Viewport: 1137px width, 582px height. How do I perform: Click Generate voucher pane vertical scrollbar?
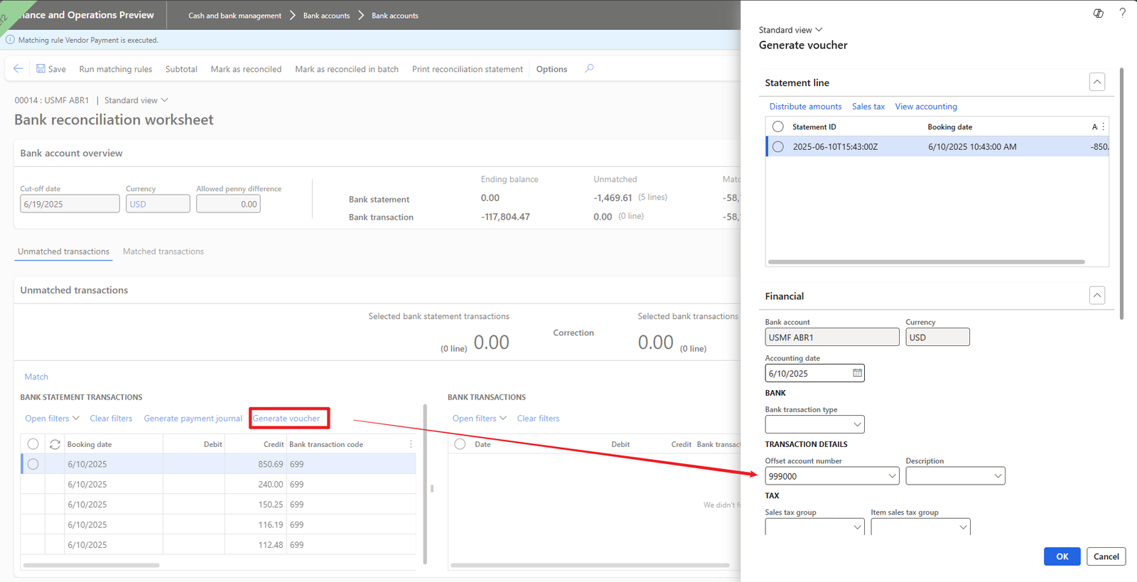[1122, 193]
